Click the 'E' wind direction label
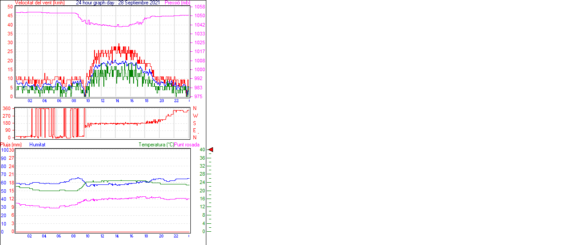 click(195, 130)
